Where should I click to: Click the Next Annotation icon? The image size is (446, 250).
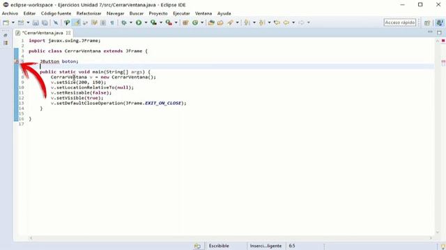(x=247, y=23)
